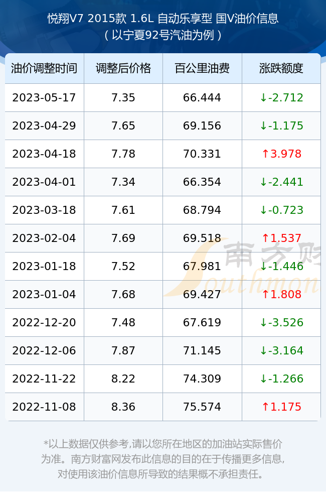Click the red up arrow beside 3.978
Viewport: 326px width, 502px height.
tap(265, 154)
